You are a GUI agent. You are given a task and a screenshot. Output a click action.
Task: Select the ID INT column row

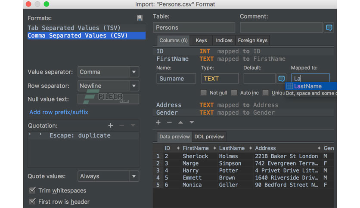pyautogui.click(x=243, y=51)
